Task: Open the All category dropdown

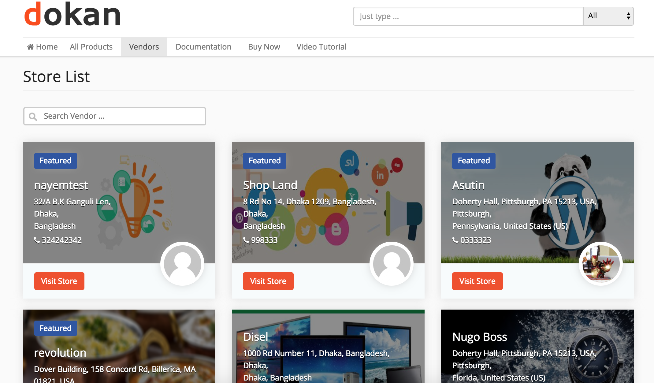Action: (608, 16)
